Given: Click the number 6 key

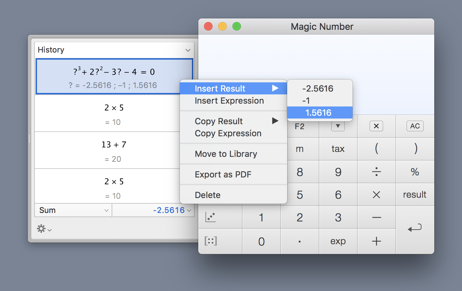Looking at the screenshot, I should (x=338, y=194).
